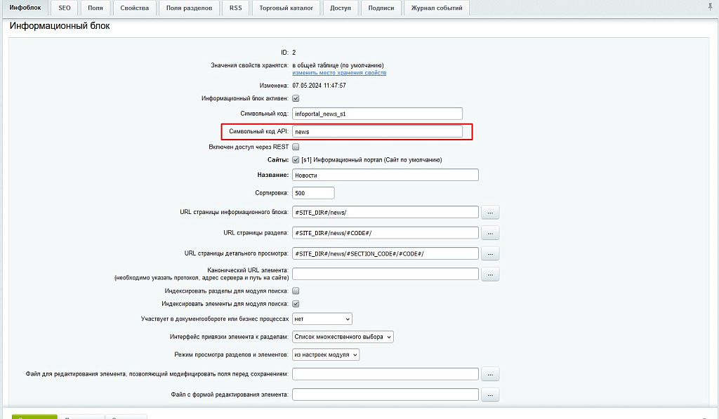Click the browse button for the infoblock page URL

click(x=489, y=213)
